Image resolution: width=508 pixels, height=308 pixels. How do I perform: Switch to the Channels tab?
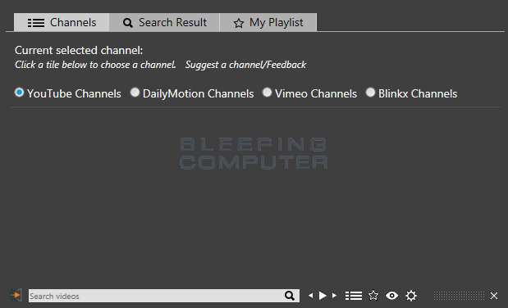(62, 22)
